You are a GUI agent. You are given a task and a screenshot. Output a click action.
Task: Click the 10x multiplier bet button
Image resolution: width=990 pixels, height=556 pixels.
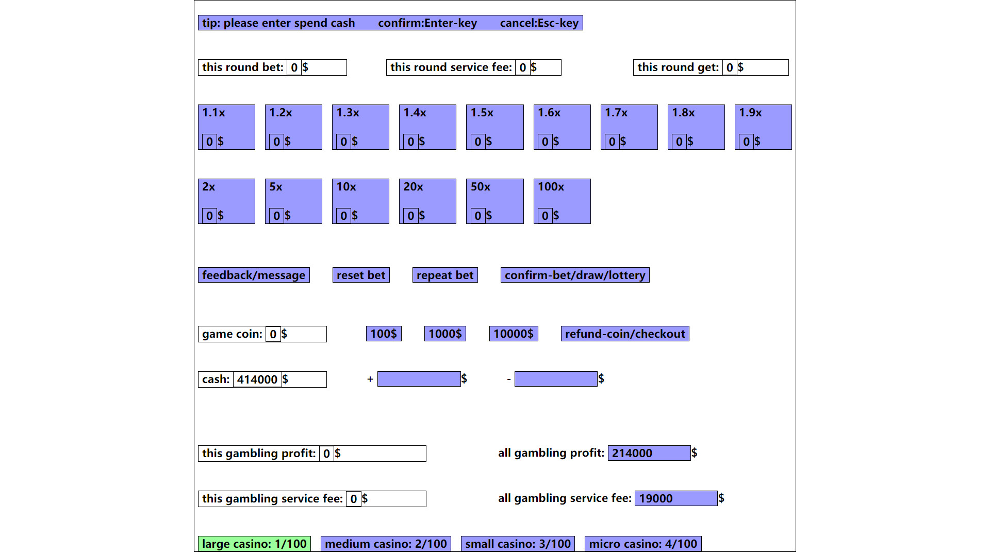360,200
